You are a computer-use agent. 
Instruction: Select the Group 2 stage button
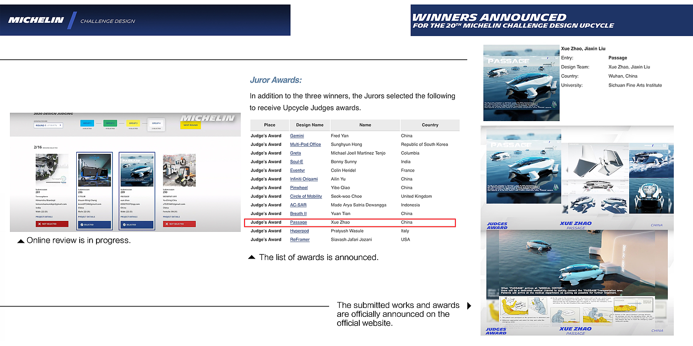pos(110,123)
